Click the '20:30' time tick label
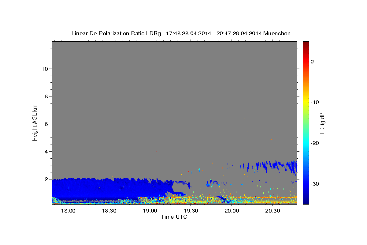This screenshot has width=367, height=245. click(272, 211)
